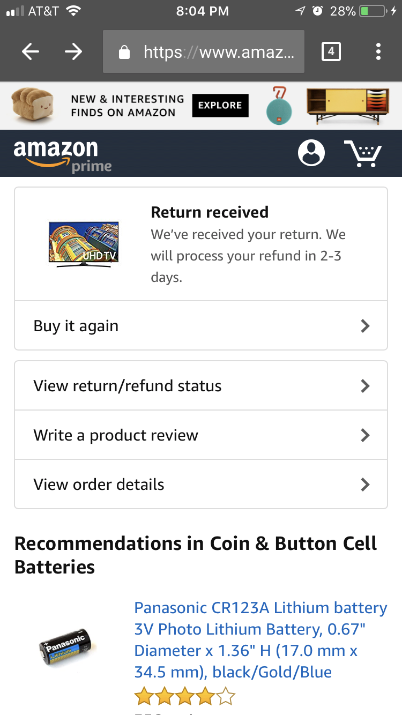The width and height of the screenshot is (402, 715).
Task: Tap the browser back arrow
Action: [x=31, y=52]
